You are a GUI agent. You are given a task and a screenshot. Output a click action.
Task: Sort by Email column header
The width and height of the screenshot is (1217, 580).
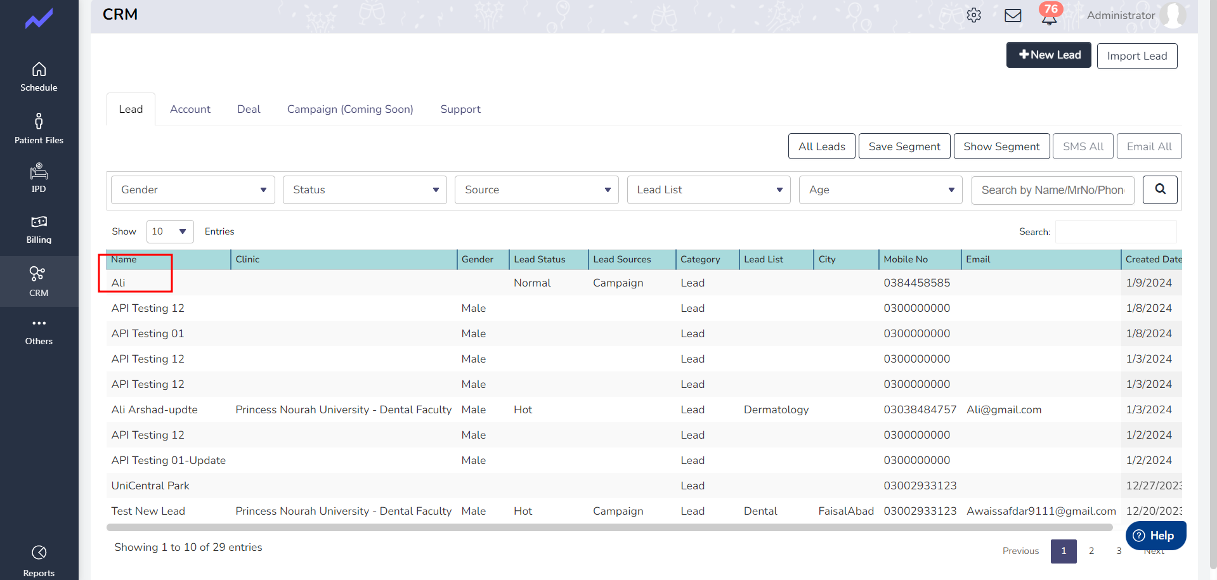click(1041, 259)
